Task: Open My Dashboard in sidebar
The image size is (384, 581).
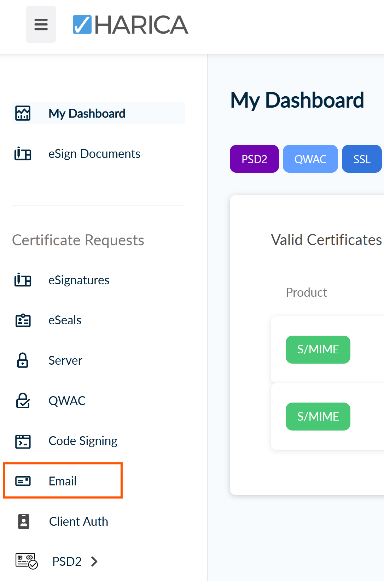Action: click(x=98, y=113)
